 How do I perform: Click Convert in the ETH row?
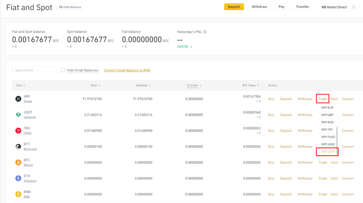348,178
